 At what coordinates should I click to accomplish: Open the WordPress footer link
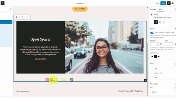pos(139,91)
